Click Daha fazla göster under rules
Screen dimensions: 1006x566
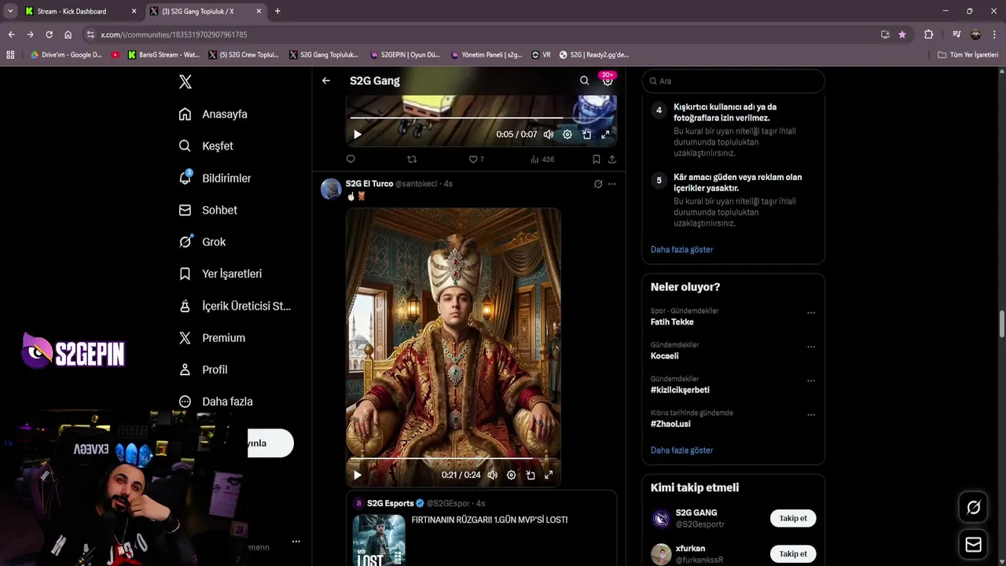pyautogui.click(x=681, y=249)
